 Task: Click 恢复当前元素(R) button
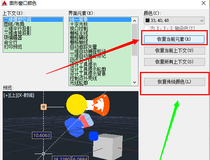click(174, 39)
